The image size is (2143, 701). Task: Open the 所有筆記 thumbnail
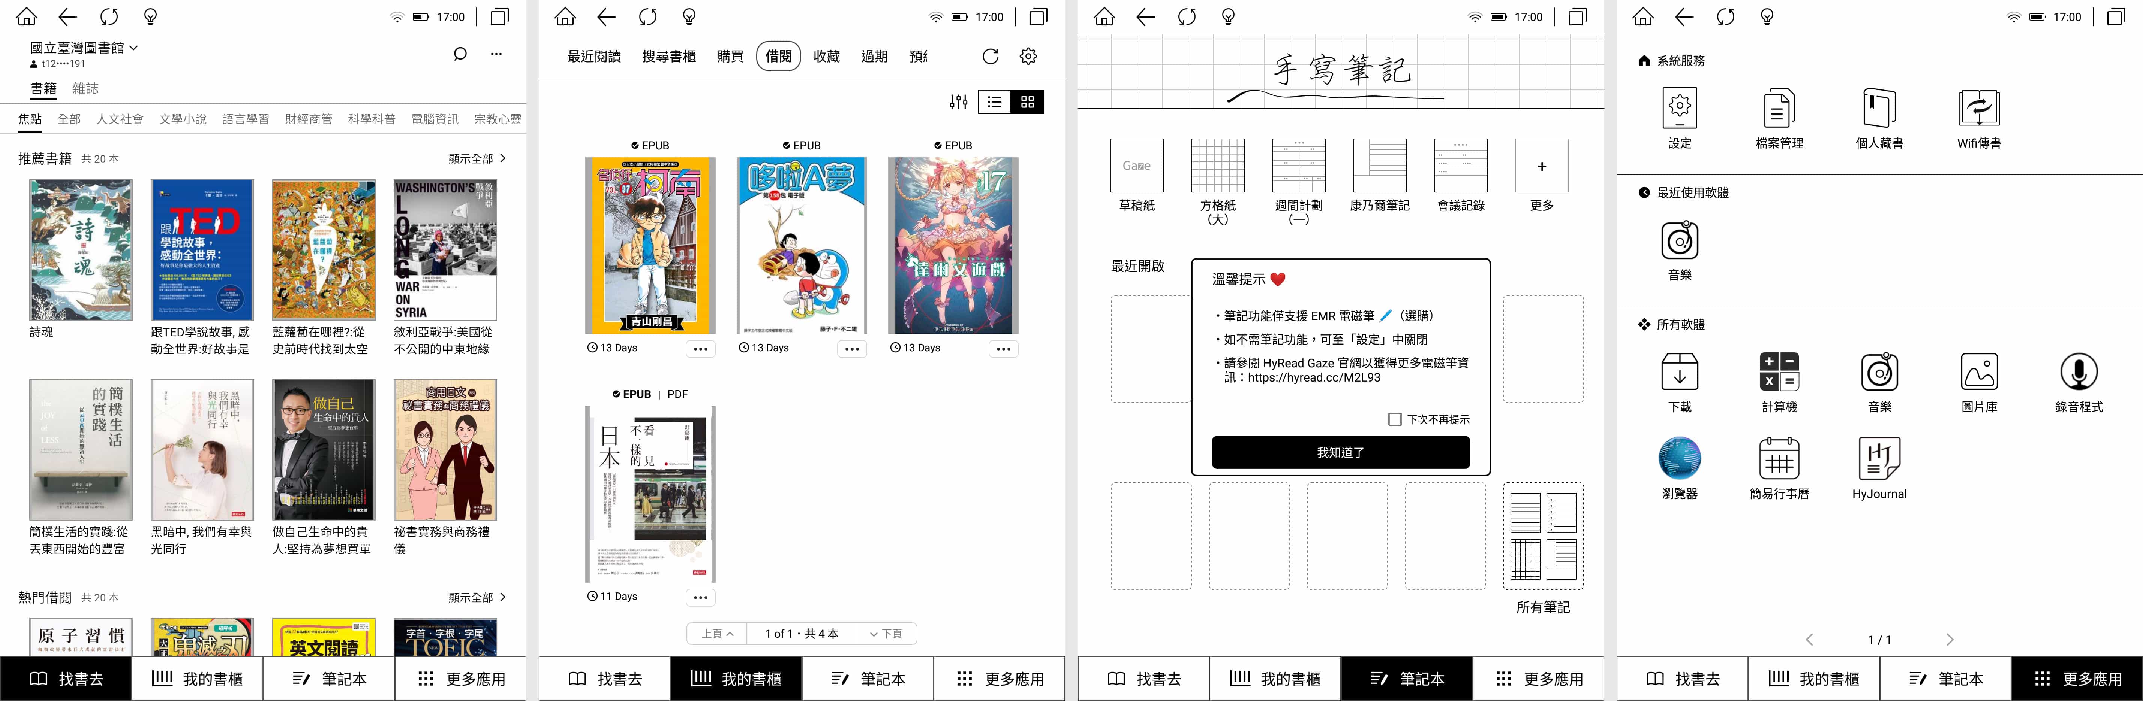point(1543,536)
